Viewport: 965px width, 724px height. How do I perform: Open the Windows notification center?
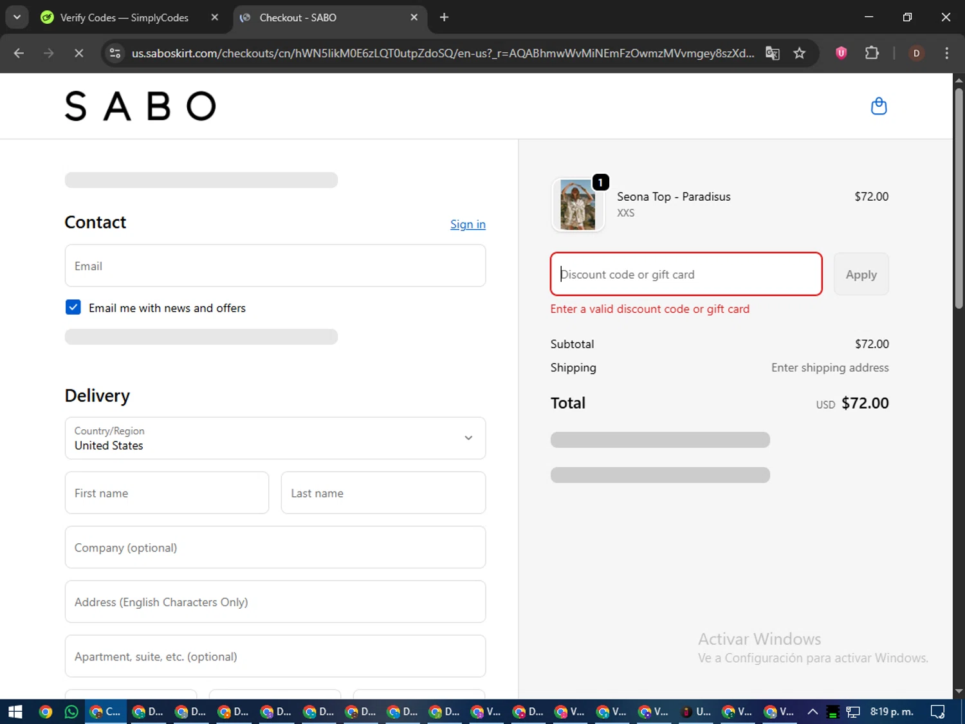point(938,712)
